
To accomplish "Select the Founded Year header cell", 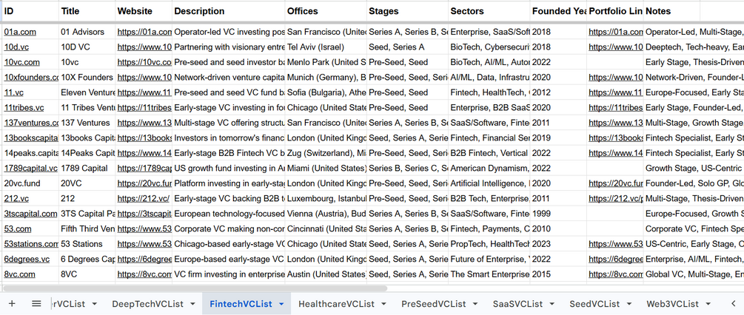I will 558,11.
